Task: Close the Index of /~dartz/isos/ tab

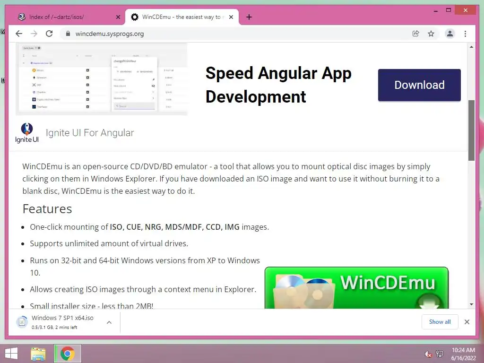Action: point(118,17)
